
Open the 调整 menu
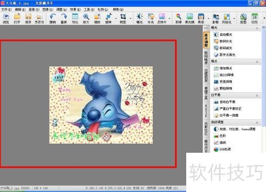tap(62, 10)
